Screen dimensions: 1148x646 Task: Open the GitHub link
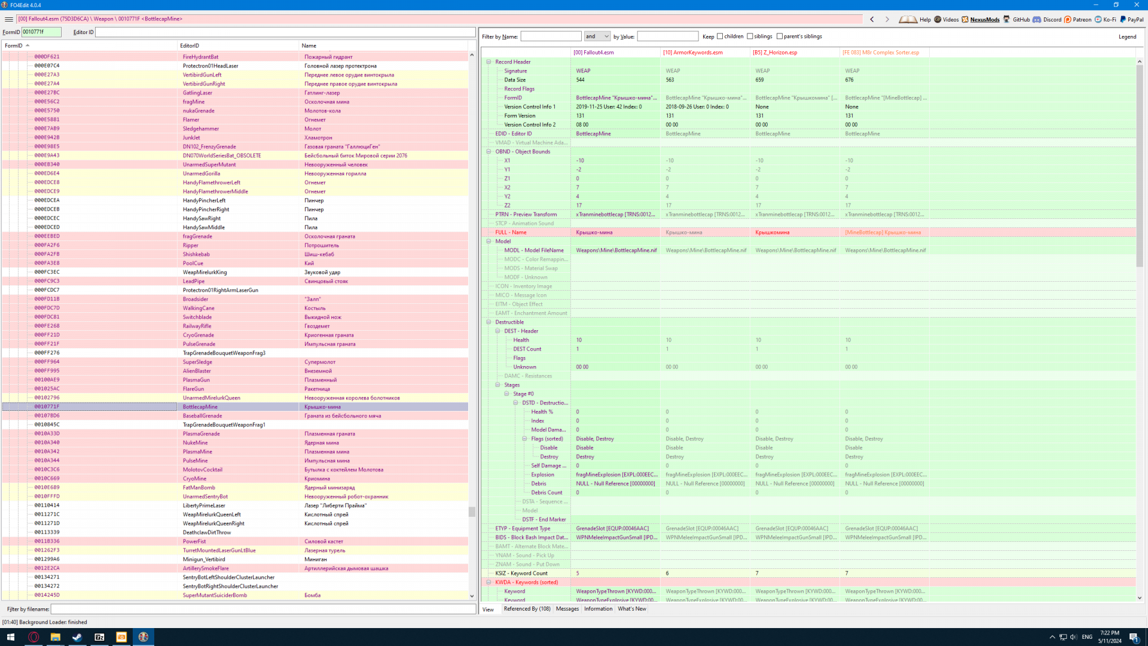click(1016, 19)
